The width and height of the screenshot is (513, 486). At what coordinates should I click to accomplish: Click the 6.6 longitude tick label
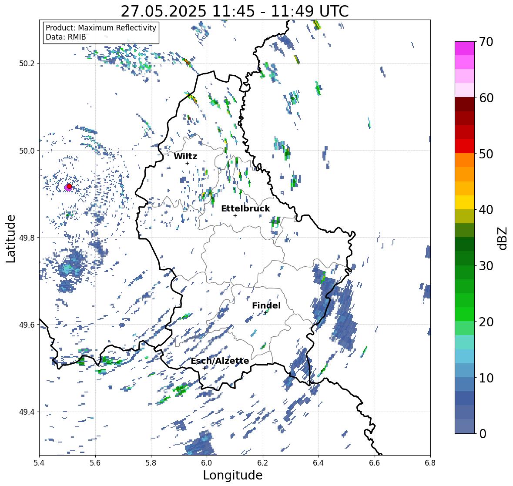[374, 463]
